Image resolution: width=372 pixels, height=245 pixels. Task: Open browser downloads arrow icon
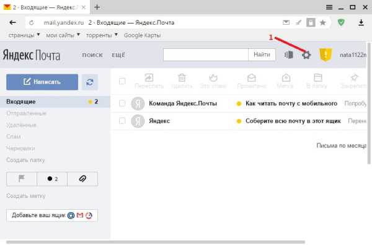coord(361,22)
